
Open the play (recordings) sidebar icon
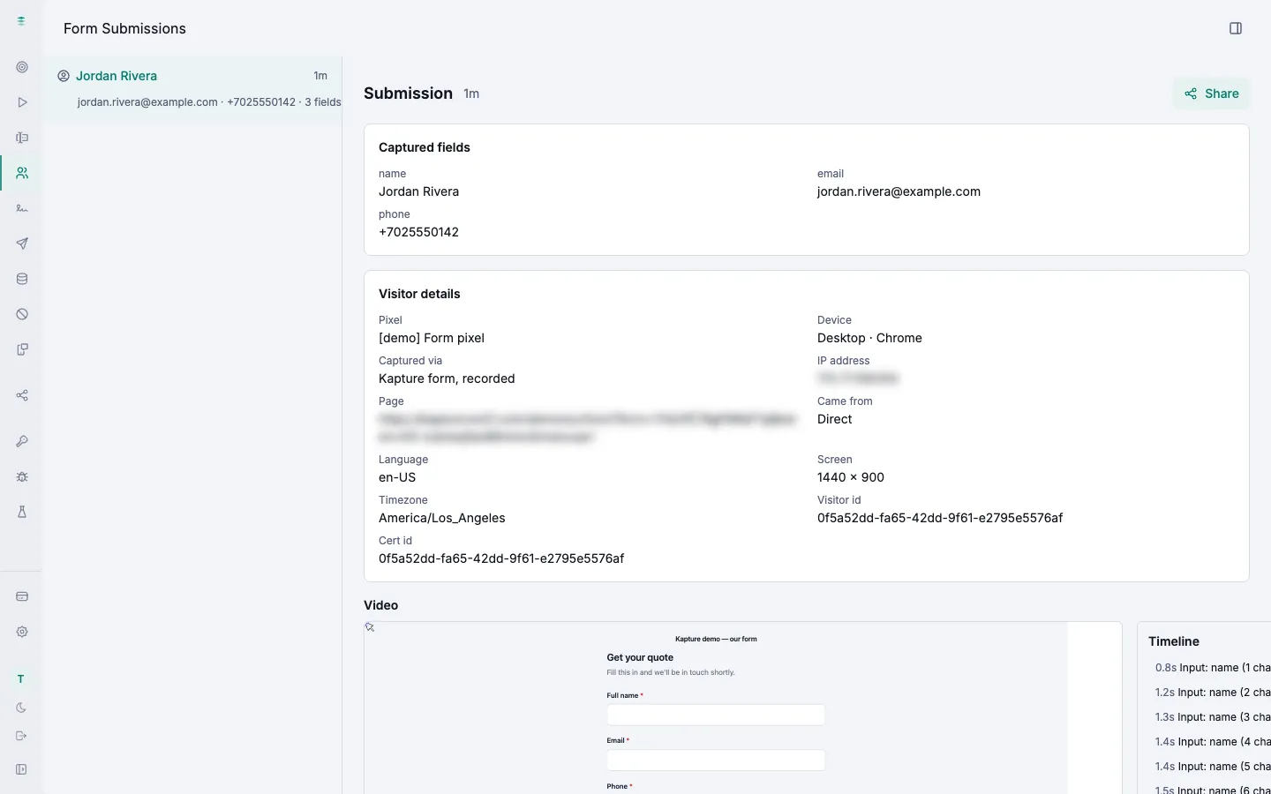(x=22, y=102)
